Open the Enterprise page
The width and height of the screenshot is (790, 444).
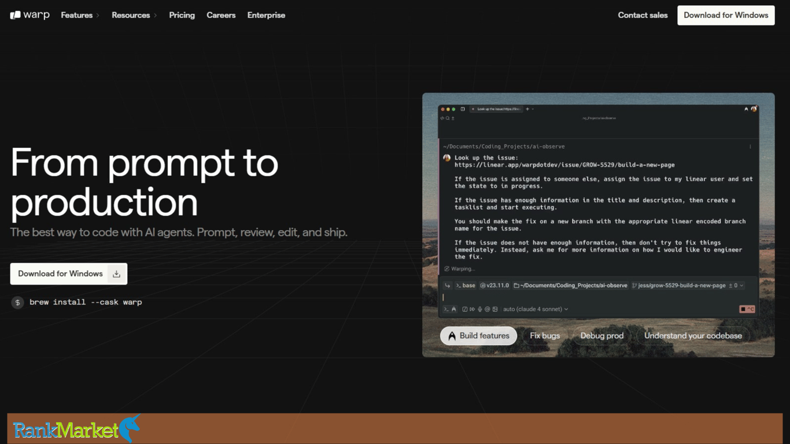pos(266,15)
